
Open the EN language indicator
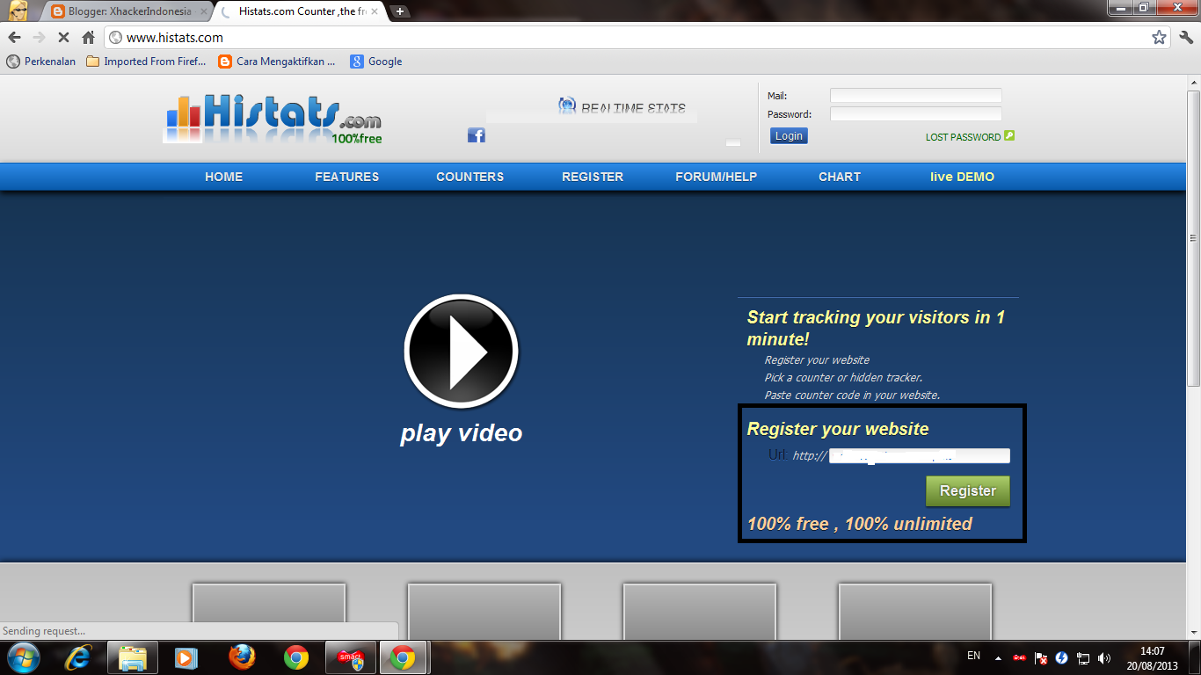[x=973, y=656]
